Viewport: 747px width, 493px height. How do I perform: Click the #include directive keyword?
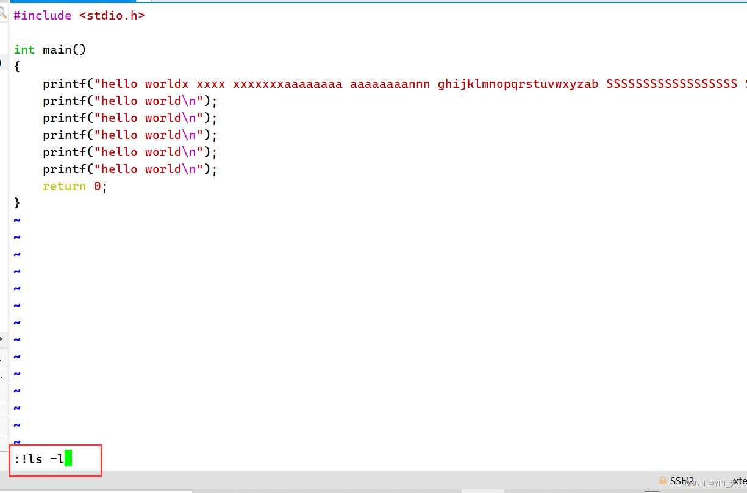[x=43, y=15]
